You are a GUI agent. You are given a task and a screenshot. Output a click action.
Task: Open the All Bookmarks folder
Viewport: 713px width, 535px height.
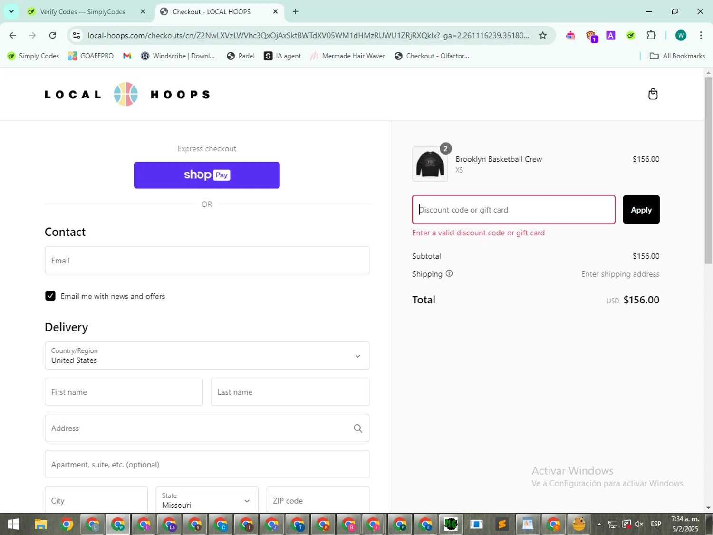pyautogui.click(x=677, y=56)
